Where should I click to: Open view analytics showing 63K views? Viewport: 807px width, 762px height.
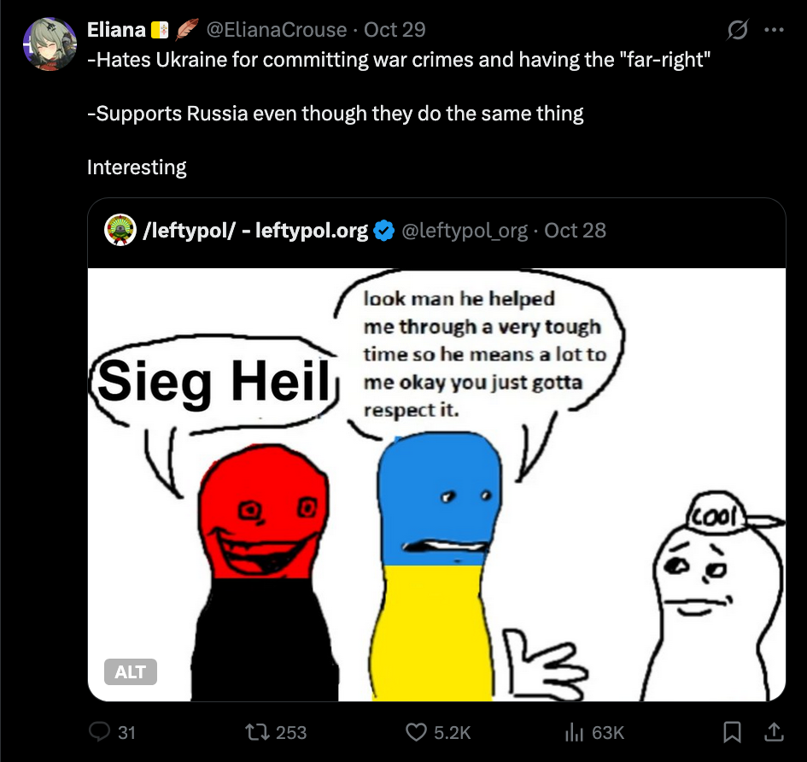573,732
